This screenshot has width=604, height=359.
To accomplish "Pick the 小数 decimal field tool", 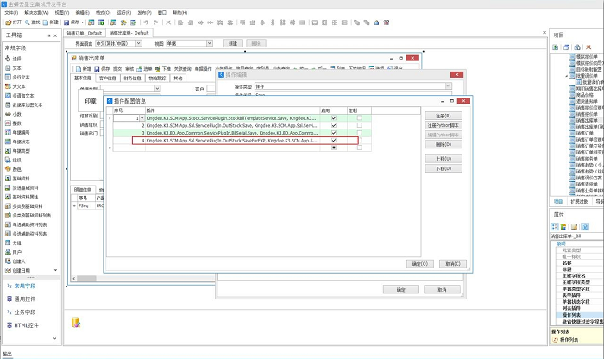I will click(17, 113).
